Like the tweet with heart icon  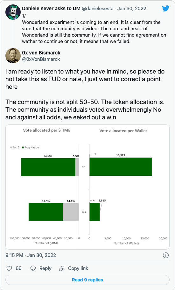pyautogui.click(x=9, y=268)
